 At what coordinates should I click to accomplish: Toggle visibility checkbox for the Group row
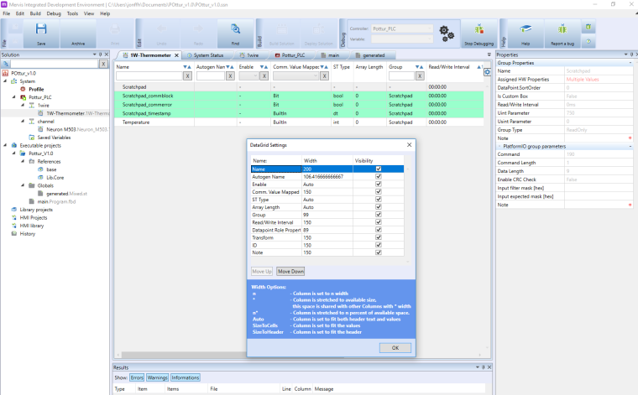379,214
